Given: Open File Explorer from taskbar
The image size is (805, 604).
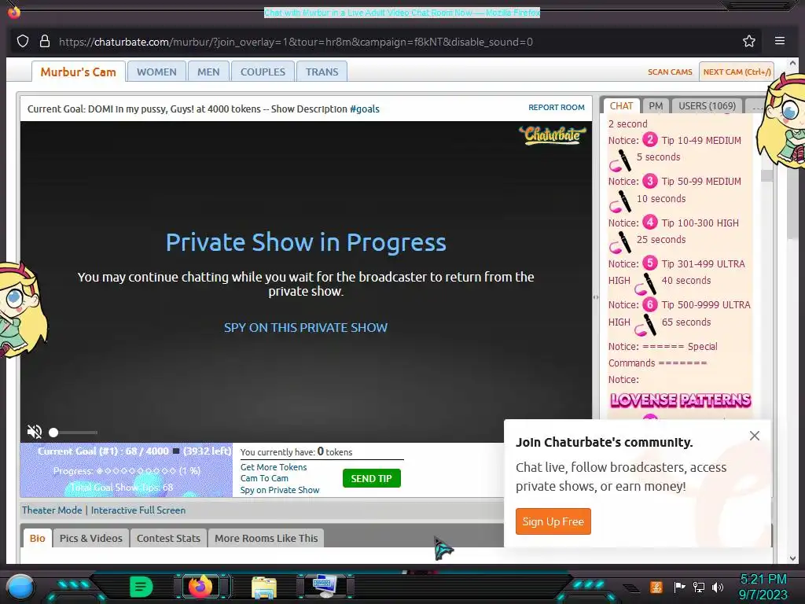Looking at the screenshot, I should coord(264,587).
